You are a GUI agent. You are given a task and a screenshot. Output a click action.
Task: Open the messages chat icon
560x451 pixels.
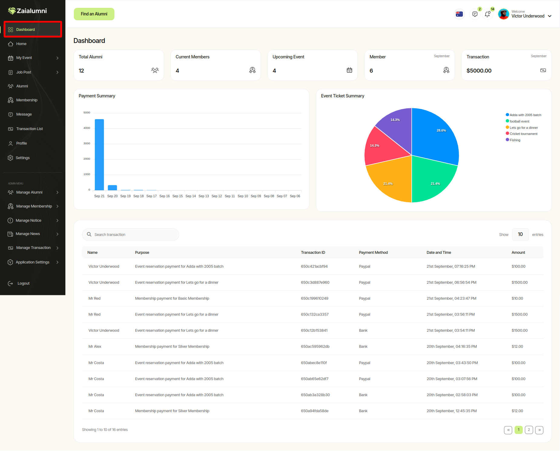click(475, 14)
